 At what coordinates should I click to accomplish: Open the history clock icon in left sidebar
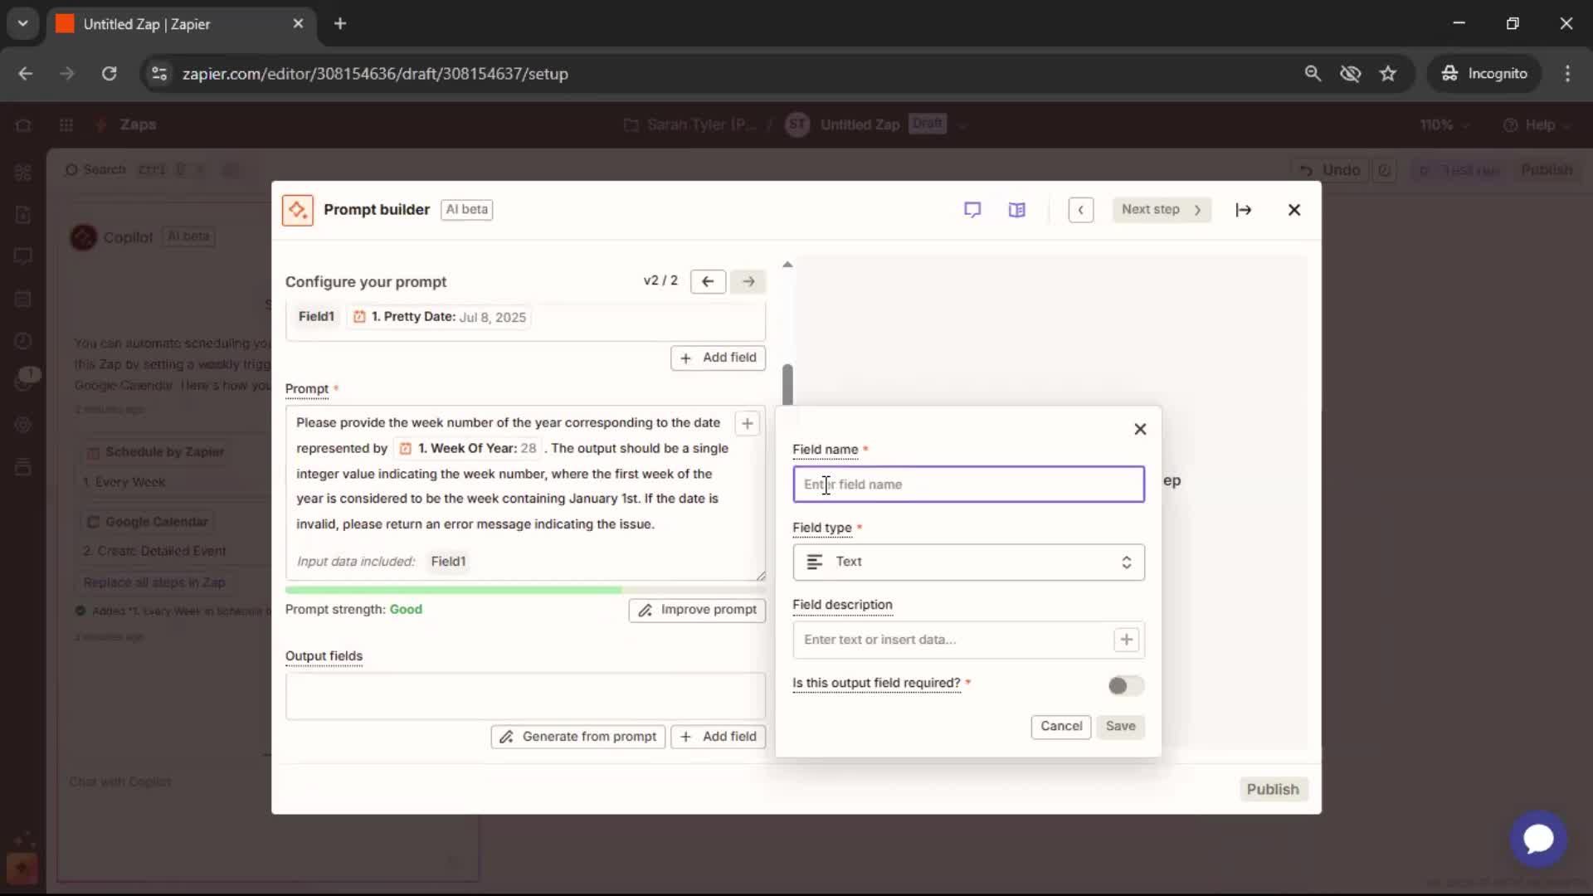click(23, 341)
